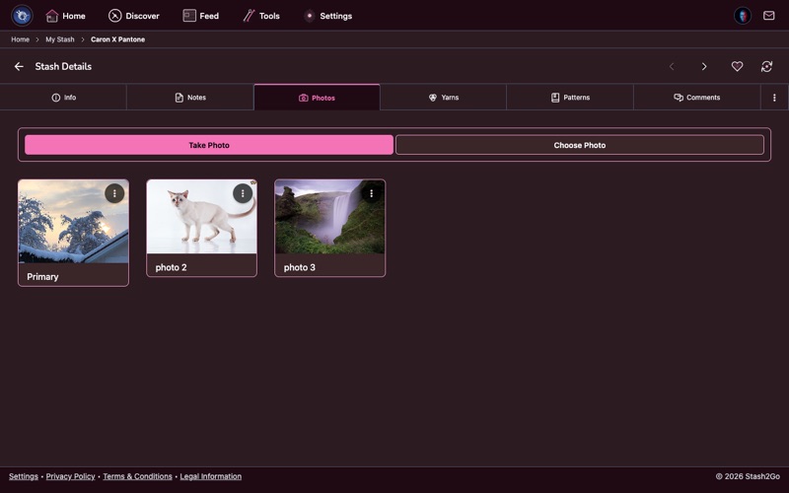
Task: Switch to the Patterns tab
Action: 570,98
